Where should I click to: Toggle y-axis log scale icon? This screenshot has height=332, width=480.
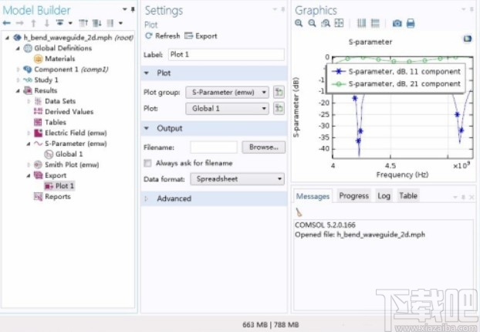375,23
